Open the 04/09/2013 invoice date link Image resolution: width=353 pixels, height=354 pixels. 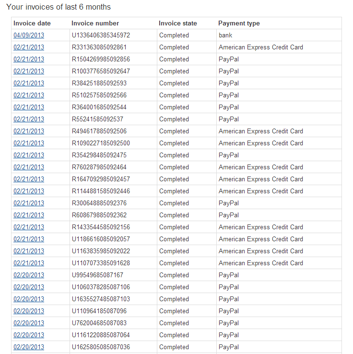(29, 35)
